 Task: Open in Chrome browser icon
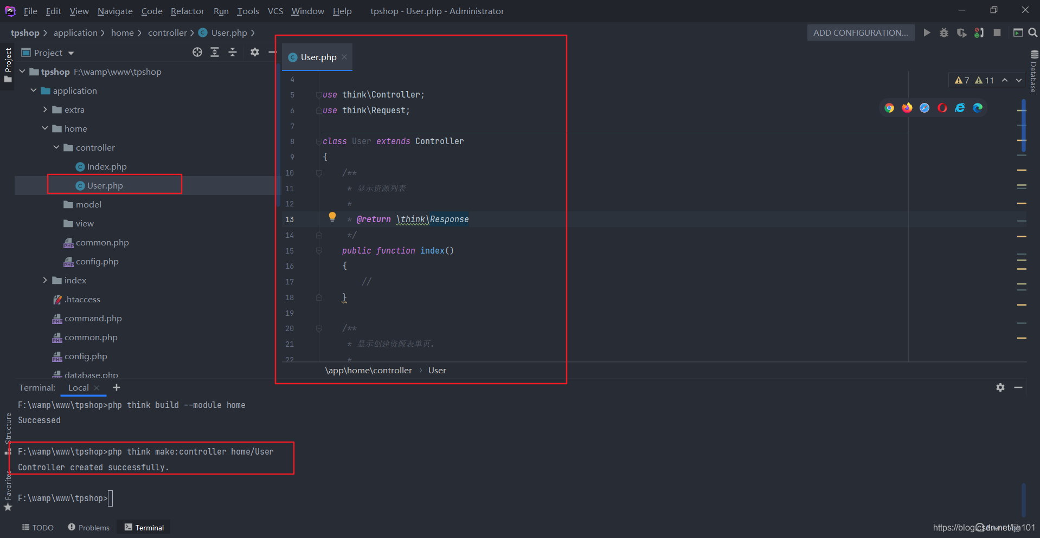[x=889, y=108]
